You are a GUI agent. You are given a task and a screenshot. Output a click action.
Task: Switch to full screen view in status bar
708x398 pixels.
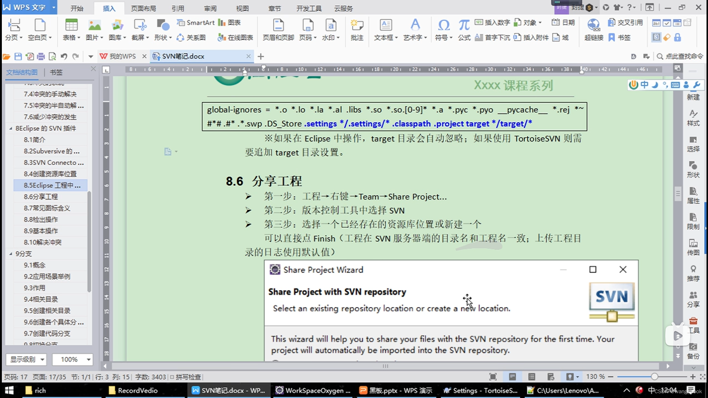point(493,377)
